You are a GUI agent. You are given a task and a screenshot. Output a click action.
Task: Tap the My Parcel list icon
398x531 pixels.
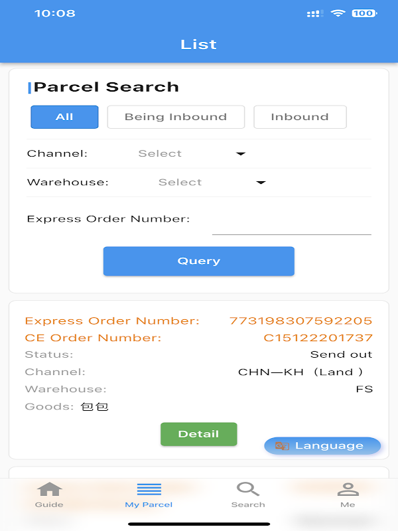149,490
